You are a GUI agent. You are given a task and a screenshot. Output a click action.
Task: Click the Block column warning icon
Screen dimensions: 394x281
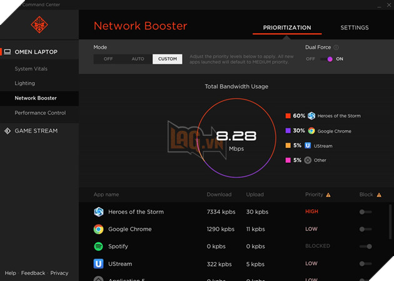tap(379, 195)
